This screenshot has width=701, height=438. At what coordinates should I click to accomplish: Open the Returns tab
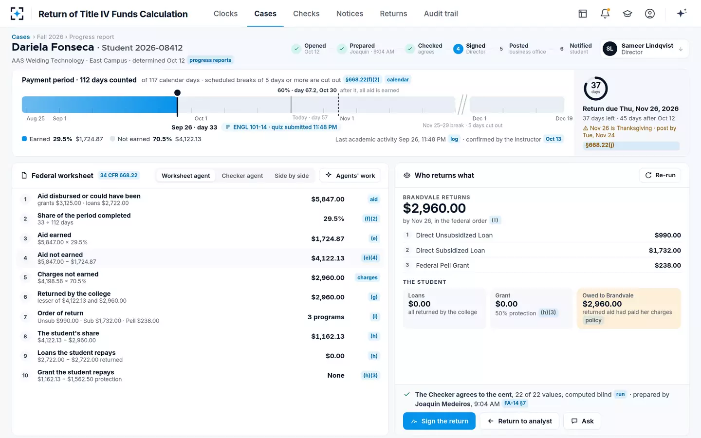(393, 14)
